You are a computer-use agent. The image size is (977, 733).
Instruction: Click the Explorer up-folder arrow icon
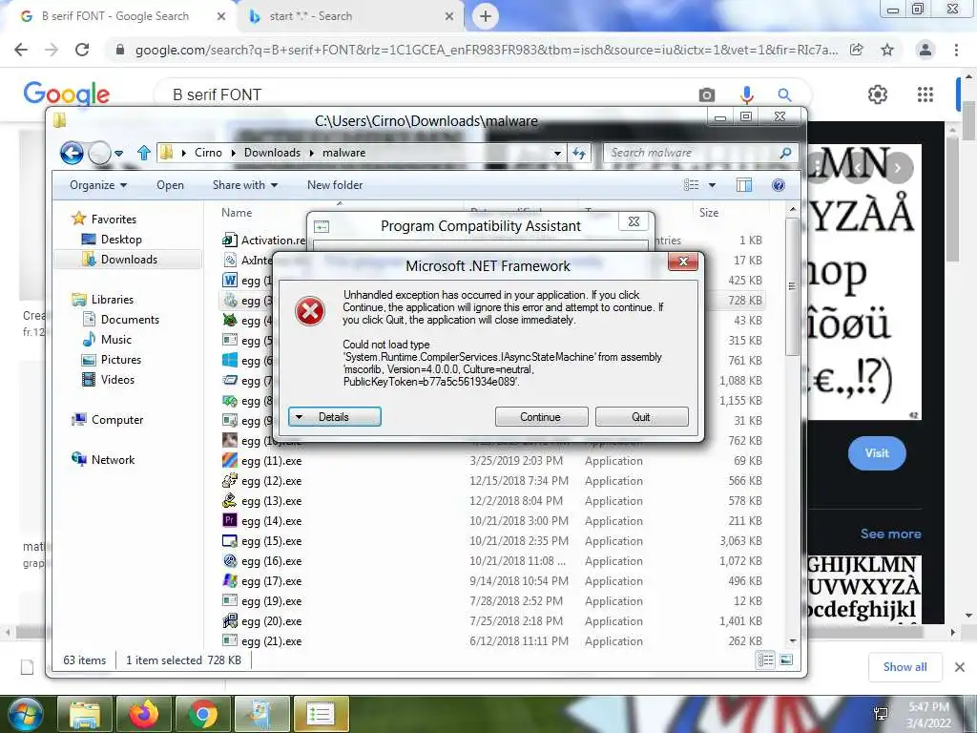[x=144, y=153]
